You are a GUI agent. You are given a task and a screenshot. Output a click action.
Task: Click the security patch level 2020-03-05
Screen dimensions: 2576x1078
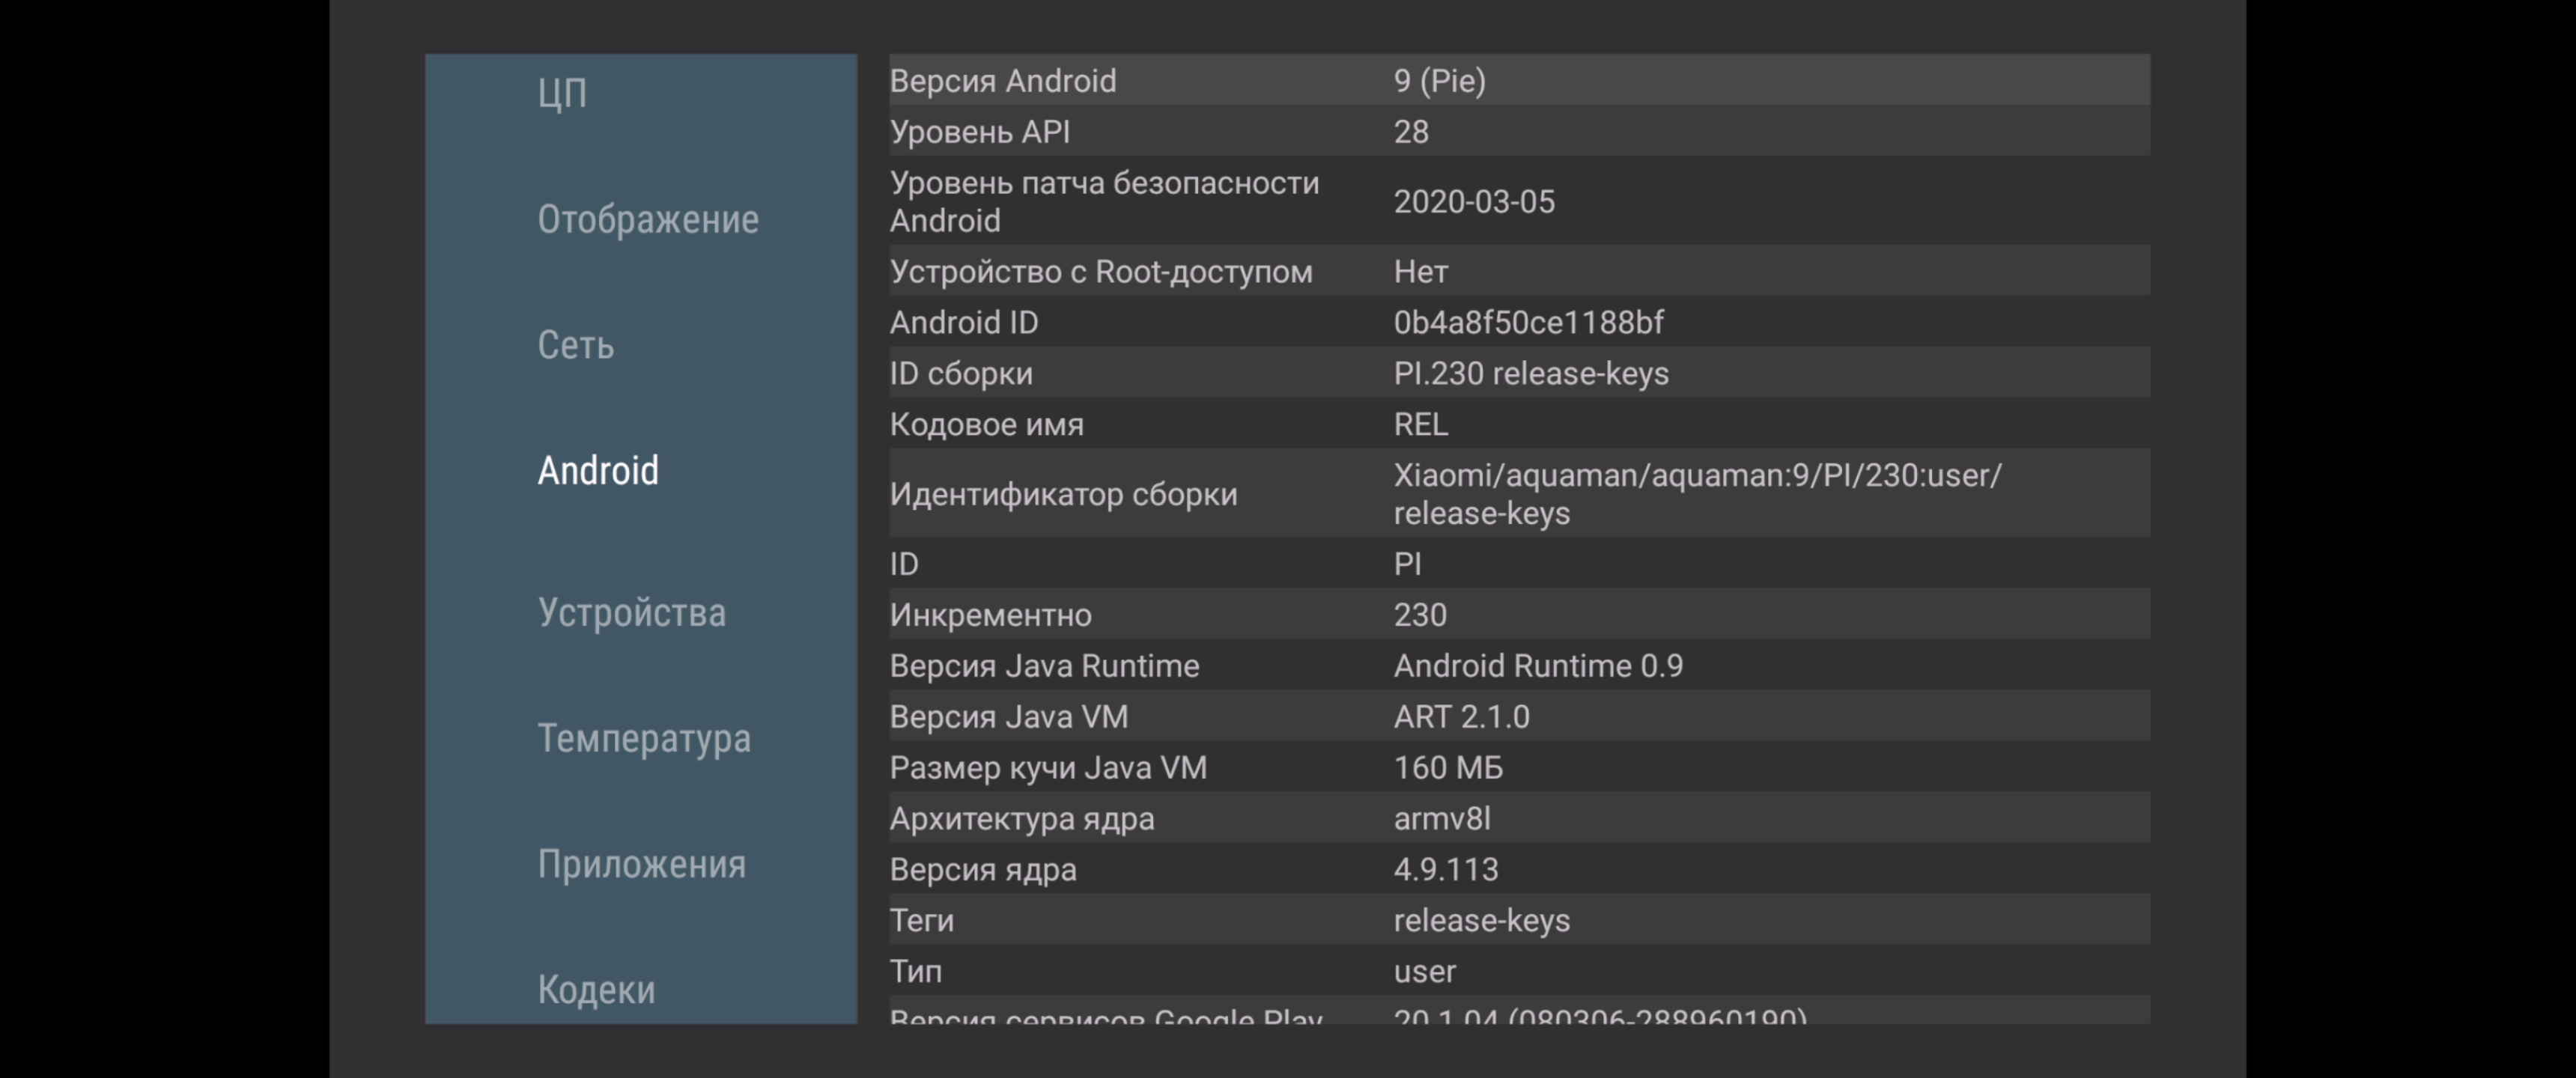[1473, 202]
